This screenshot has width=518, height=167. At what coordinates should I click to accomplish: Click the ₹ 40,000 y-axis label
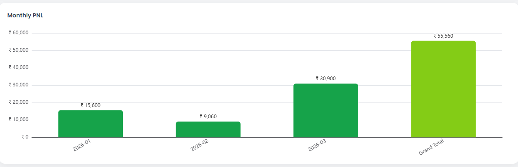[x=18, y=67]
